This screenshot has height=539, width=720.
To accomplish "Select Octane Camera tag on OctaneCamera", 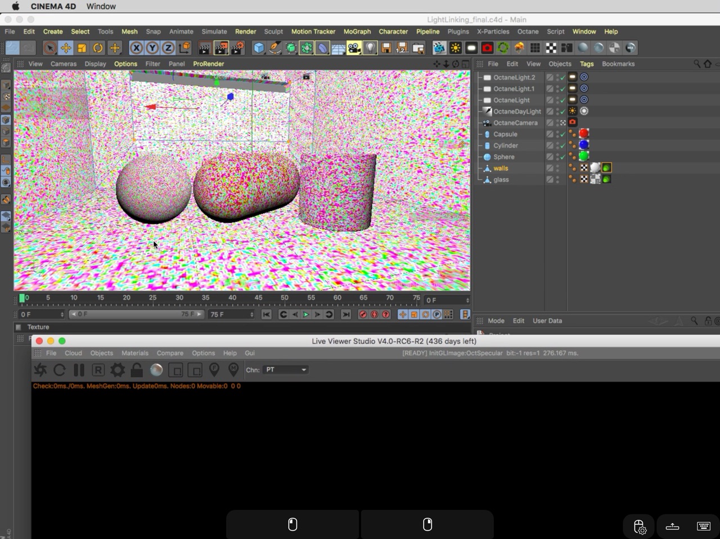I will tap(573, 122).
